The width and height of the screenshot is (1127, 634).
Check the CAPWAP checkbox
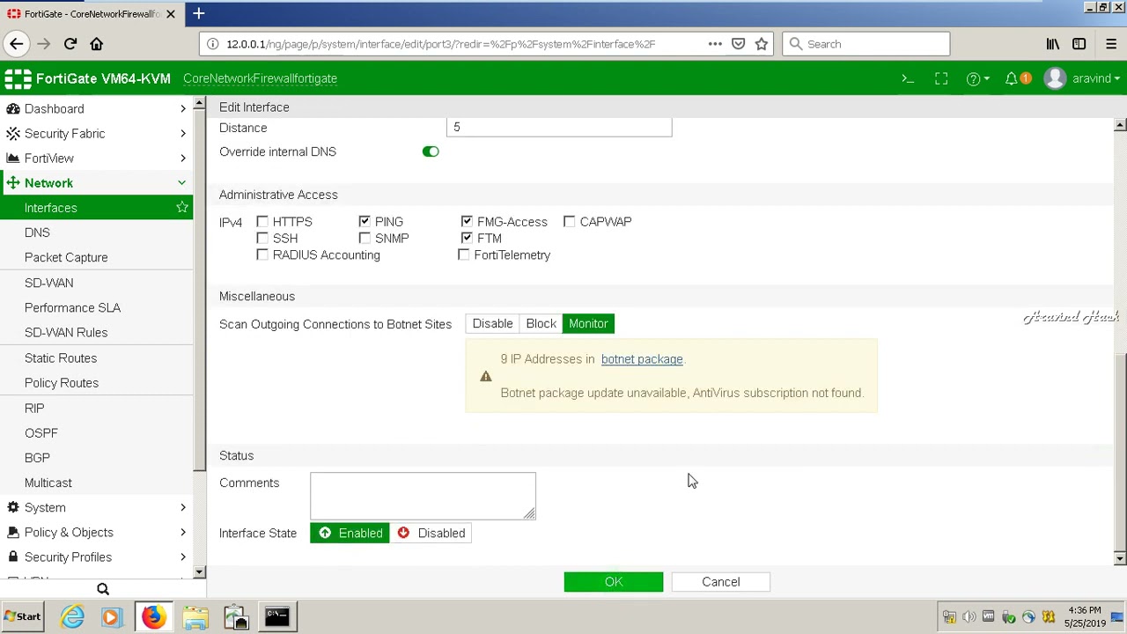point(570,222)
